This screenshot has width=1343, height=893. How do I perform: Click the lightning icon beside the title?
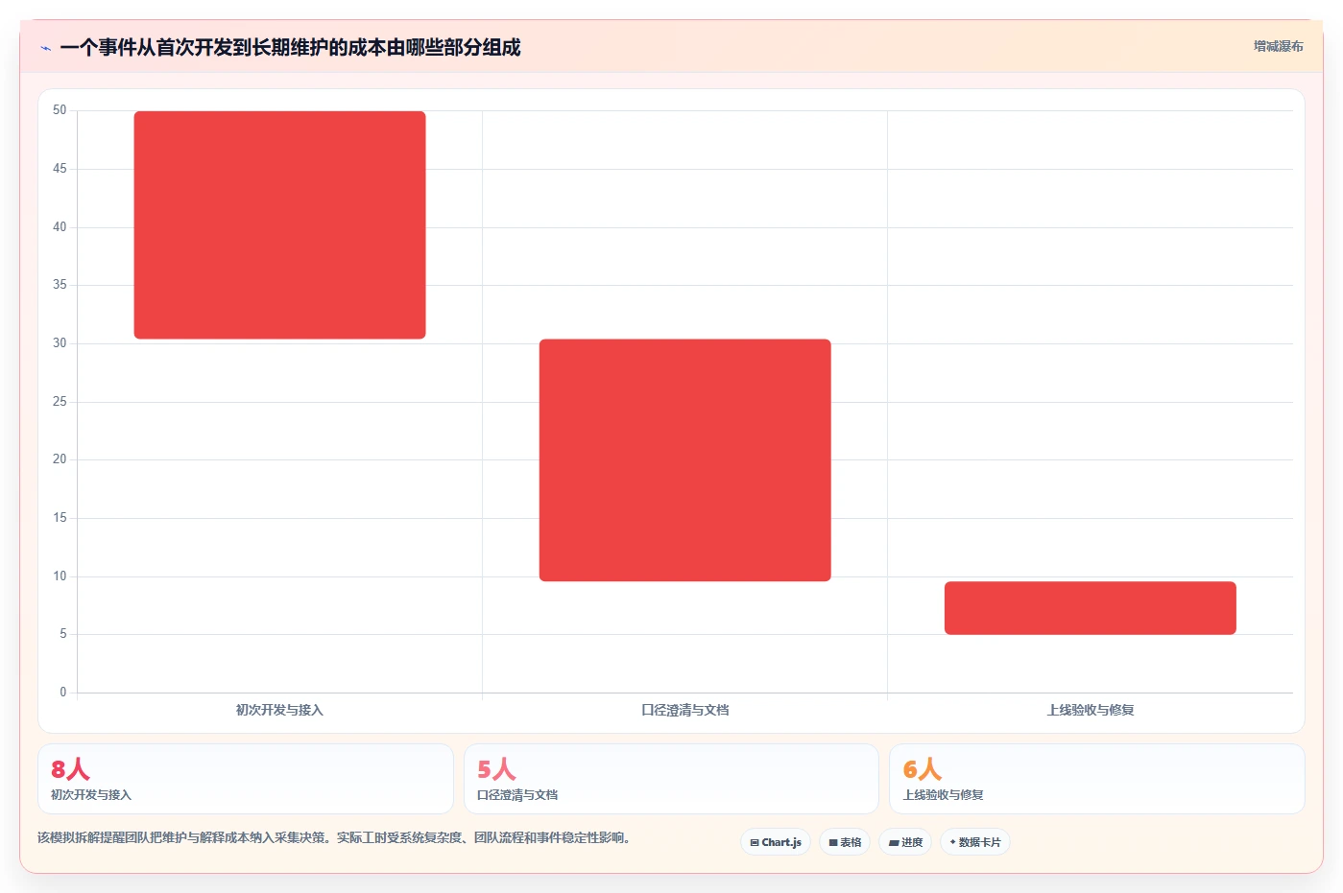[45, 48]
